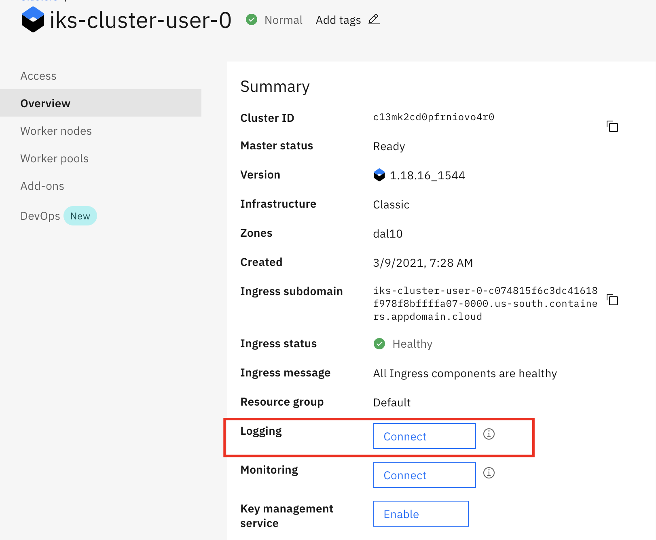Click the version value 1.18.16_1544
The width and height of the screenshot is (656, 540).
pos(427,175)
